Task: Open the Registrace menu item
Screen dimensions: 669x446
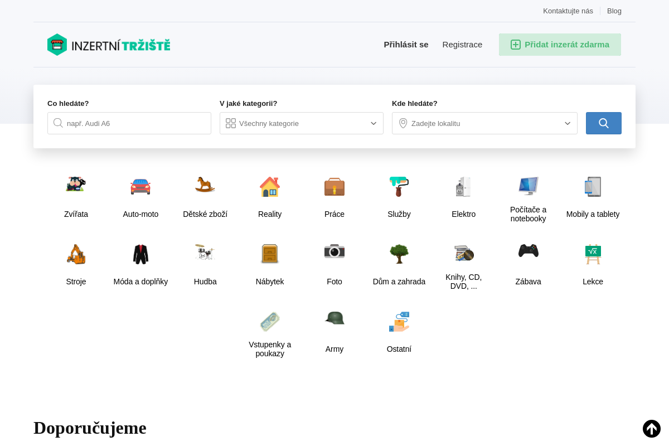Action: coord(462,45)
